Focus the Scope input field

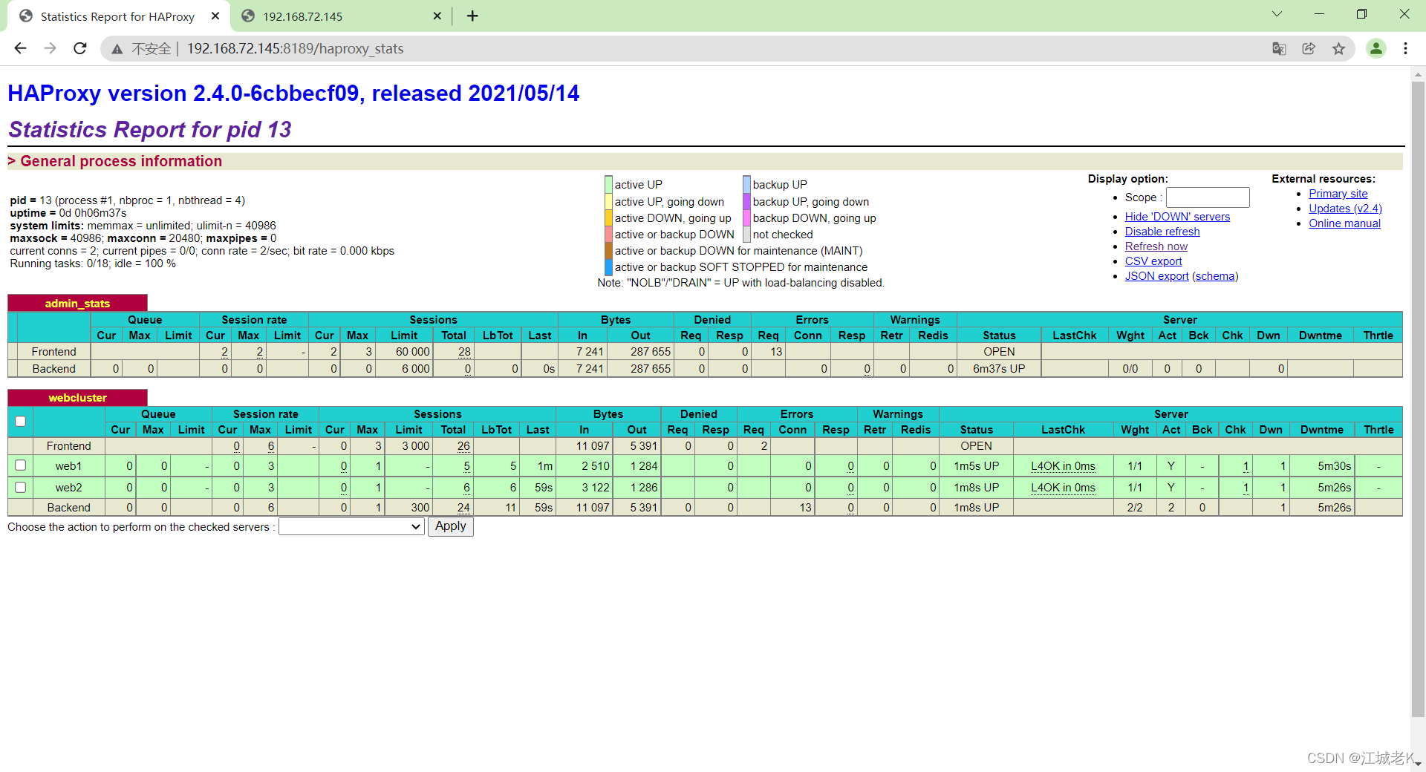(x=1208, y=197)
